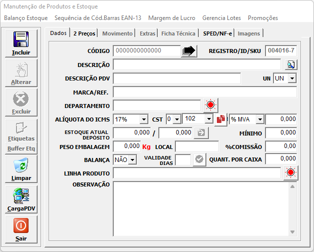Expand the % MVA dropdown
The width and height of the screenshot is (314, 252).
pos(259,119)
